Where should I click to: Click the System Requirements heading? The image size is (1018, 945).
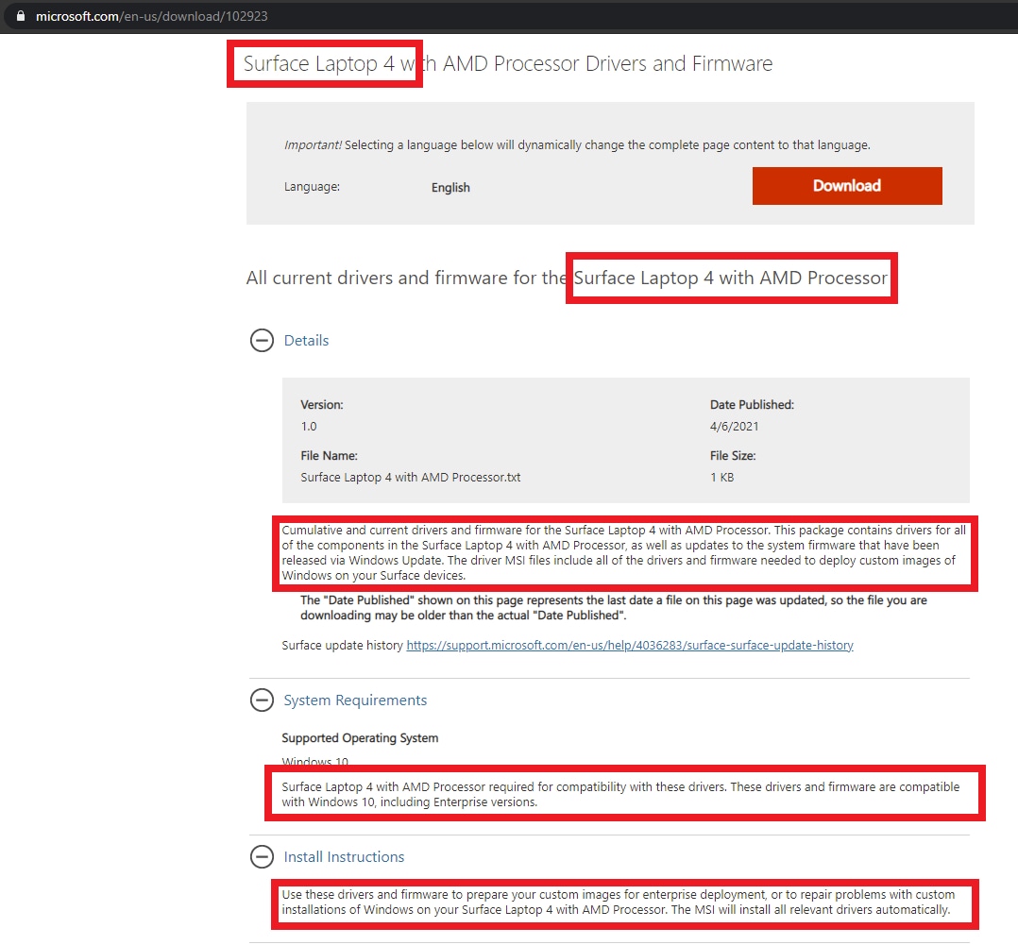click(355, 700)
